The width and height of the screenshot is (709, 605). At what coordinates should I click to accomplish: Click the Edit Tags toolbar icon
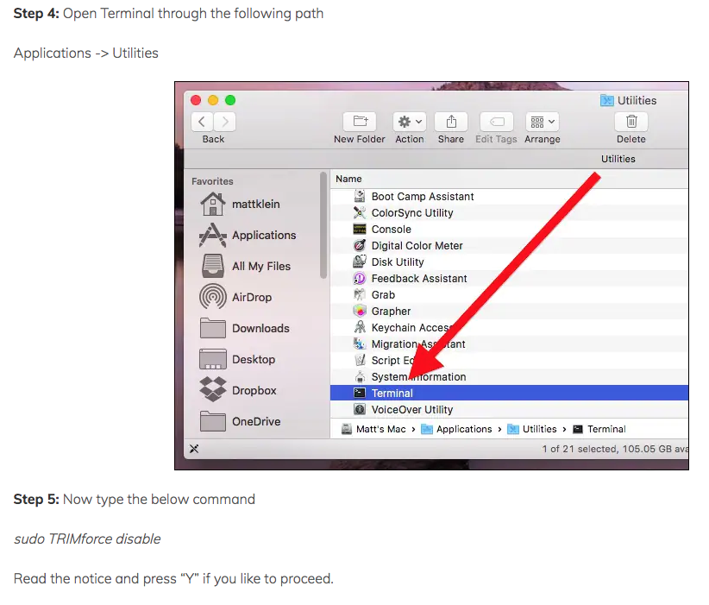click(497, 122)
